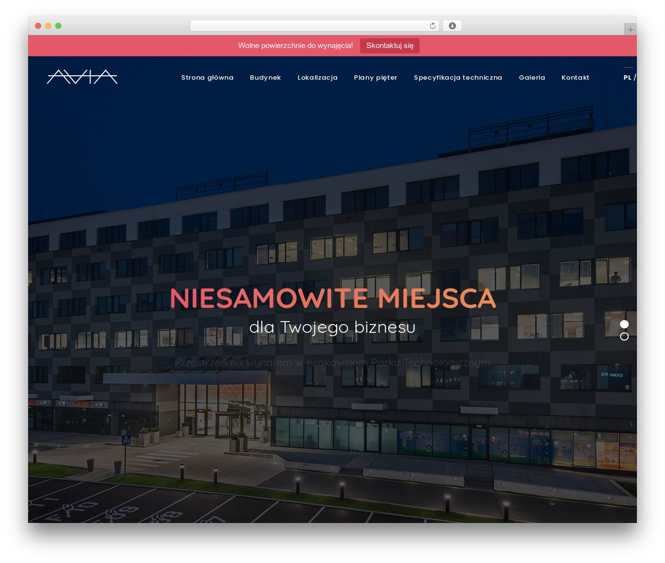Open Plany pięter in the navigation
This screenshot has height=563, width=665.
coord(376,77)
